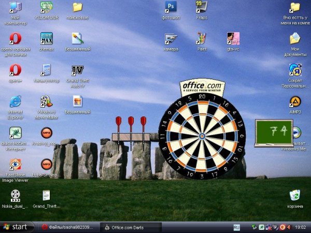Click the Calculator desktop shortcut

47,70
